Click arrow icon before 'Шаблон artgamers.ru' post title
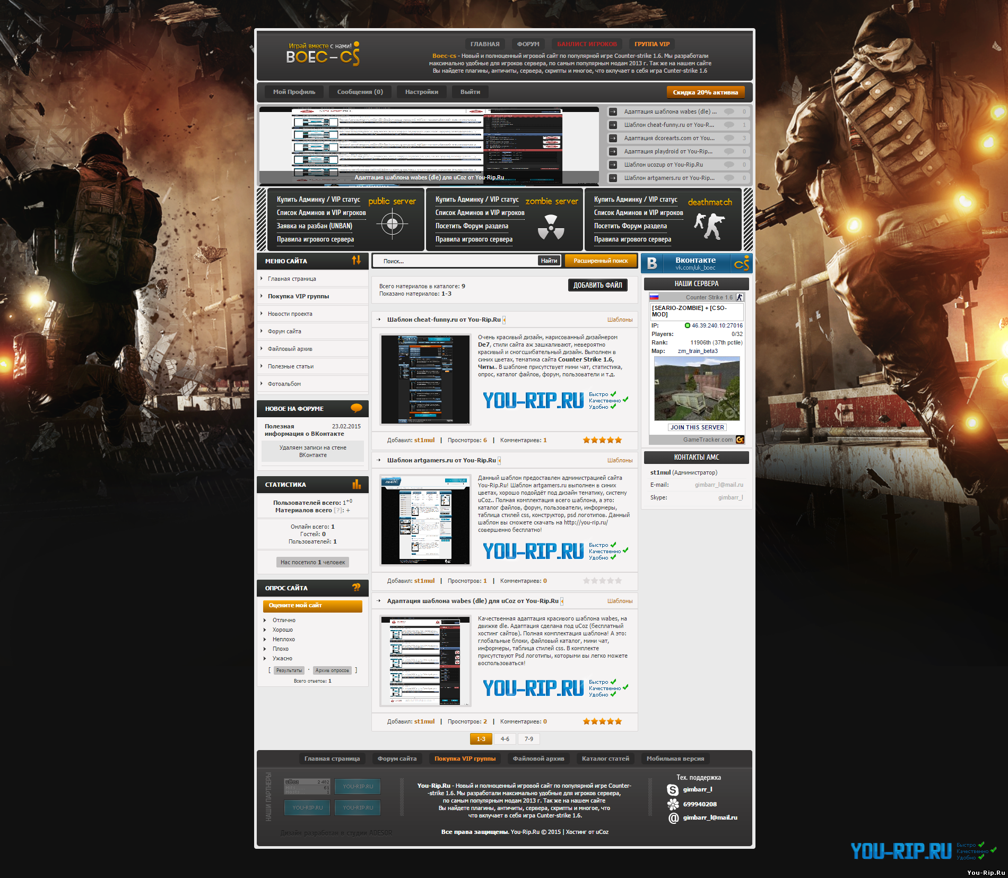The width and height of the screenshot is (1008, 878). tap(379, 460)
